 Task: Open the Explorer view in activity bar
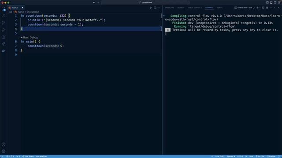point(4,9)
